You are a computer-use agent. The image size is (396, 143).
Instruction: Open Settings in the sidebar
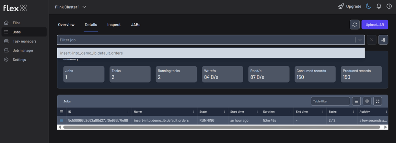(x=24, y=60)
